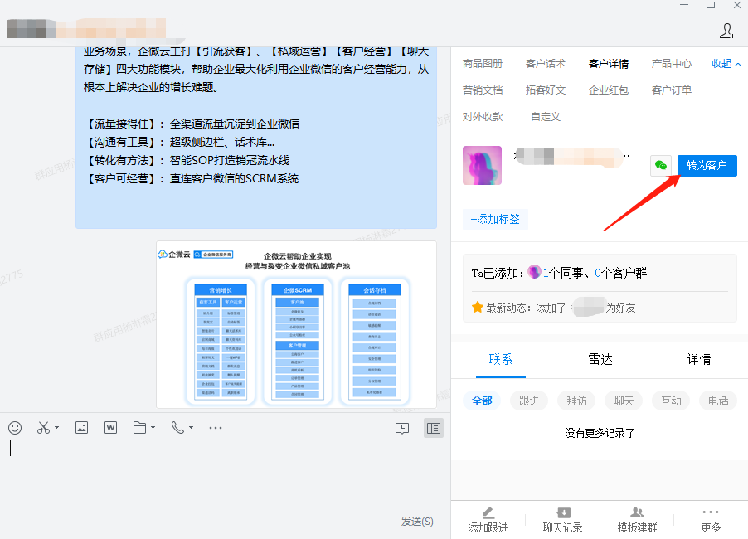This screenshot has width=748, height=539.
Task: Click the W document icon
Action: [x=110, y=428]
